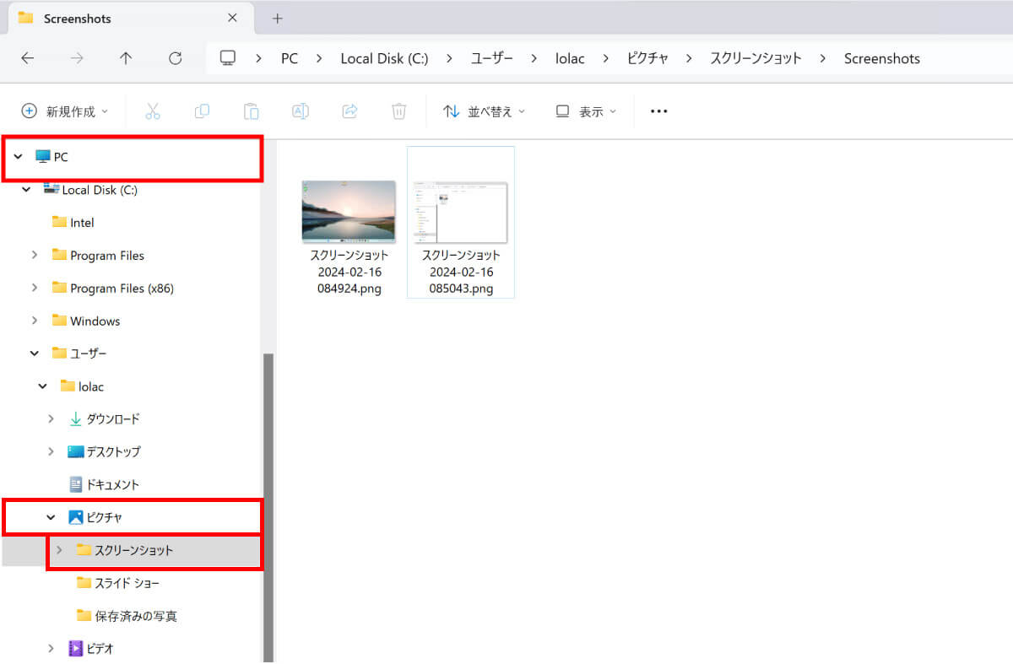Navigate back with the back arrow
This screenshot has height=664, width=1013.
[x=28, y=58]
